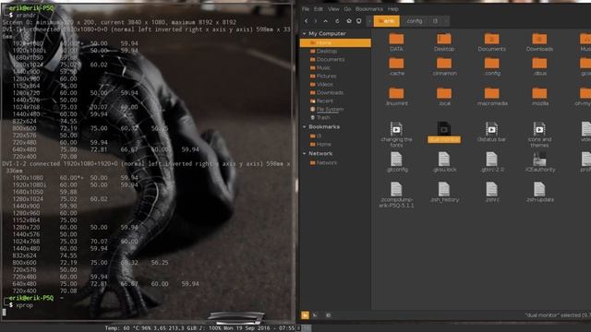This screenshot has width=591, height=332.
Task: Open Desktop in the sidebar
Action: pyautogui.click(x=326, y=52)
